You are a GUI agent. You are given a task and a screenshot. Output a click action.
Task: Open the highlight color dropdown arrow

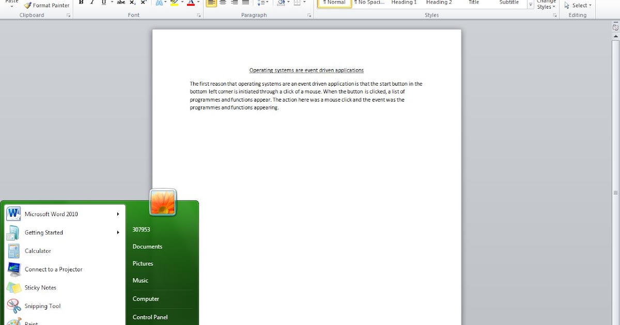(182, 3)
